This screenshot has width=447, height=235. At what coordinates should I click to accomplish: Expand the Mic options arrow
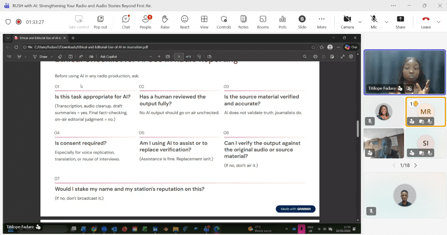(387, 22)
